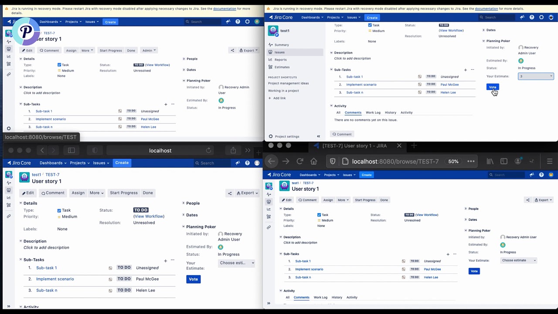Screen dimensions: 558x314
Task: Open Estimates in top-right project sidebar
Action: pyautogui.click(x=282, y=67)
